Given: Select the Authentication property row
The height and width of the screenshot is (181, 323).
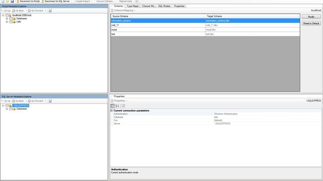Looking at the screenshot, I should point(217,114).
